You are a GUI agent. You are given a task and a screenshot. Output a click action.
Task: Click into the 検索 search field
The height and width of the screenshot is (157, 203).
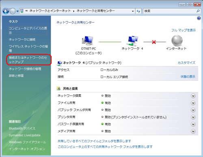[170, 11]
